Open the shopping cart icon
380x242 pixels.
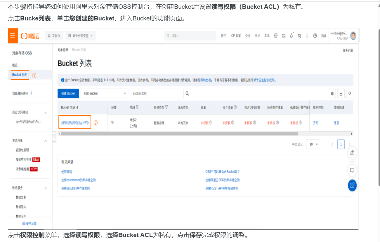pyautogui.click(x=299, y=36)
